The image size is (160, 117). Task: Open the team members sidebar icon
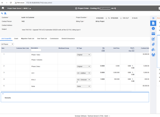[153, 55]
